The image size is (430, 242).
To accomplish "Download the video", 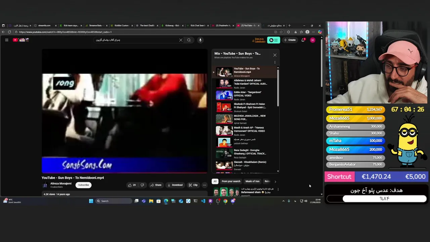I will (175, 185).
